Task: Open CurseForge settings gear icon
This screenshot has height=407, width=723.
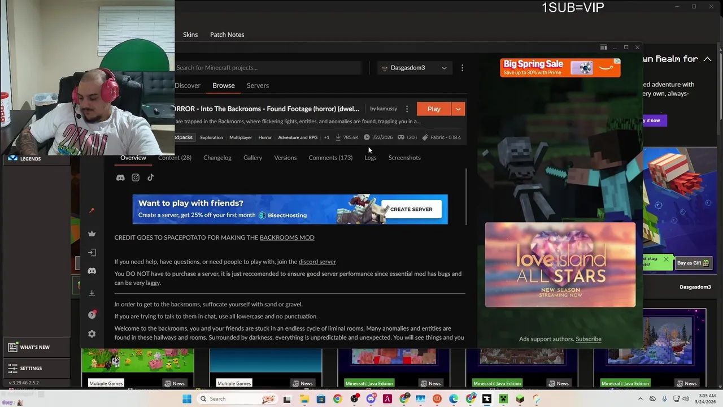Action: [x=92, y=334]
